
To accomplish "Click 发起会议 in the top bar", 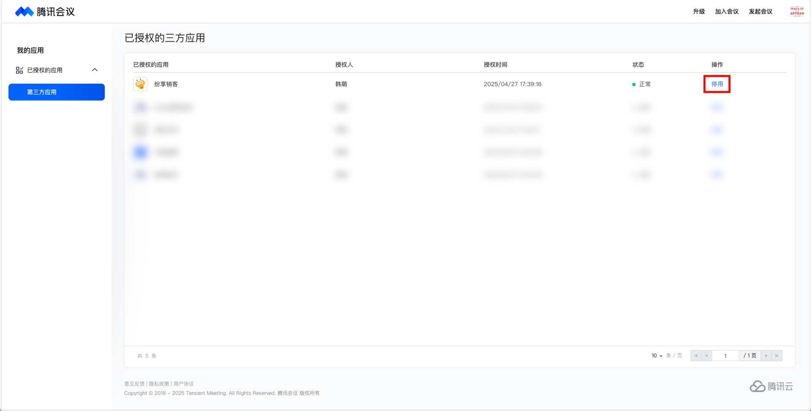I will click(760, 11).
